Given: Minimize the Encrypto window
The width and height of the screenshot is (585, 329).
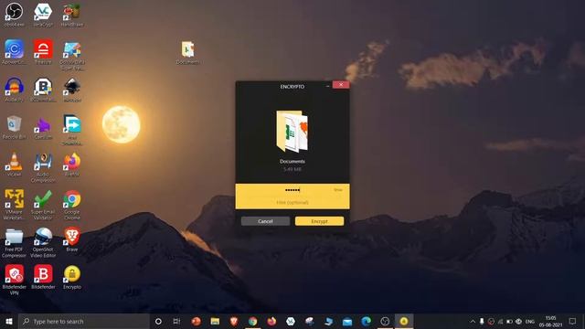Looking at the screenshot, I should click(x=327, y=85).
